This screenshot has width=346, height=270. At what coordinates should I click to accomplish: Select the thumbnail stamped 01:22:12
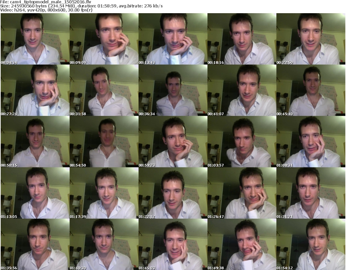(x=173, y=193)
